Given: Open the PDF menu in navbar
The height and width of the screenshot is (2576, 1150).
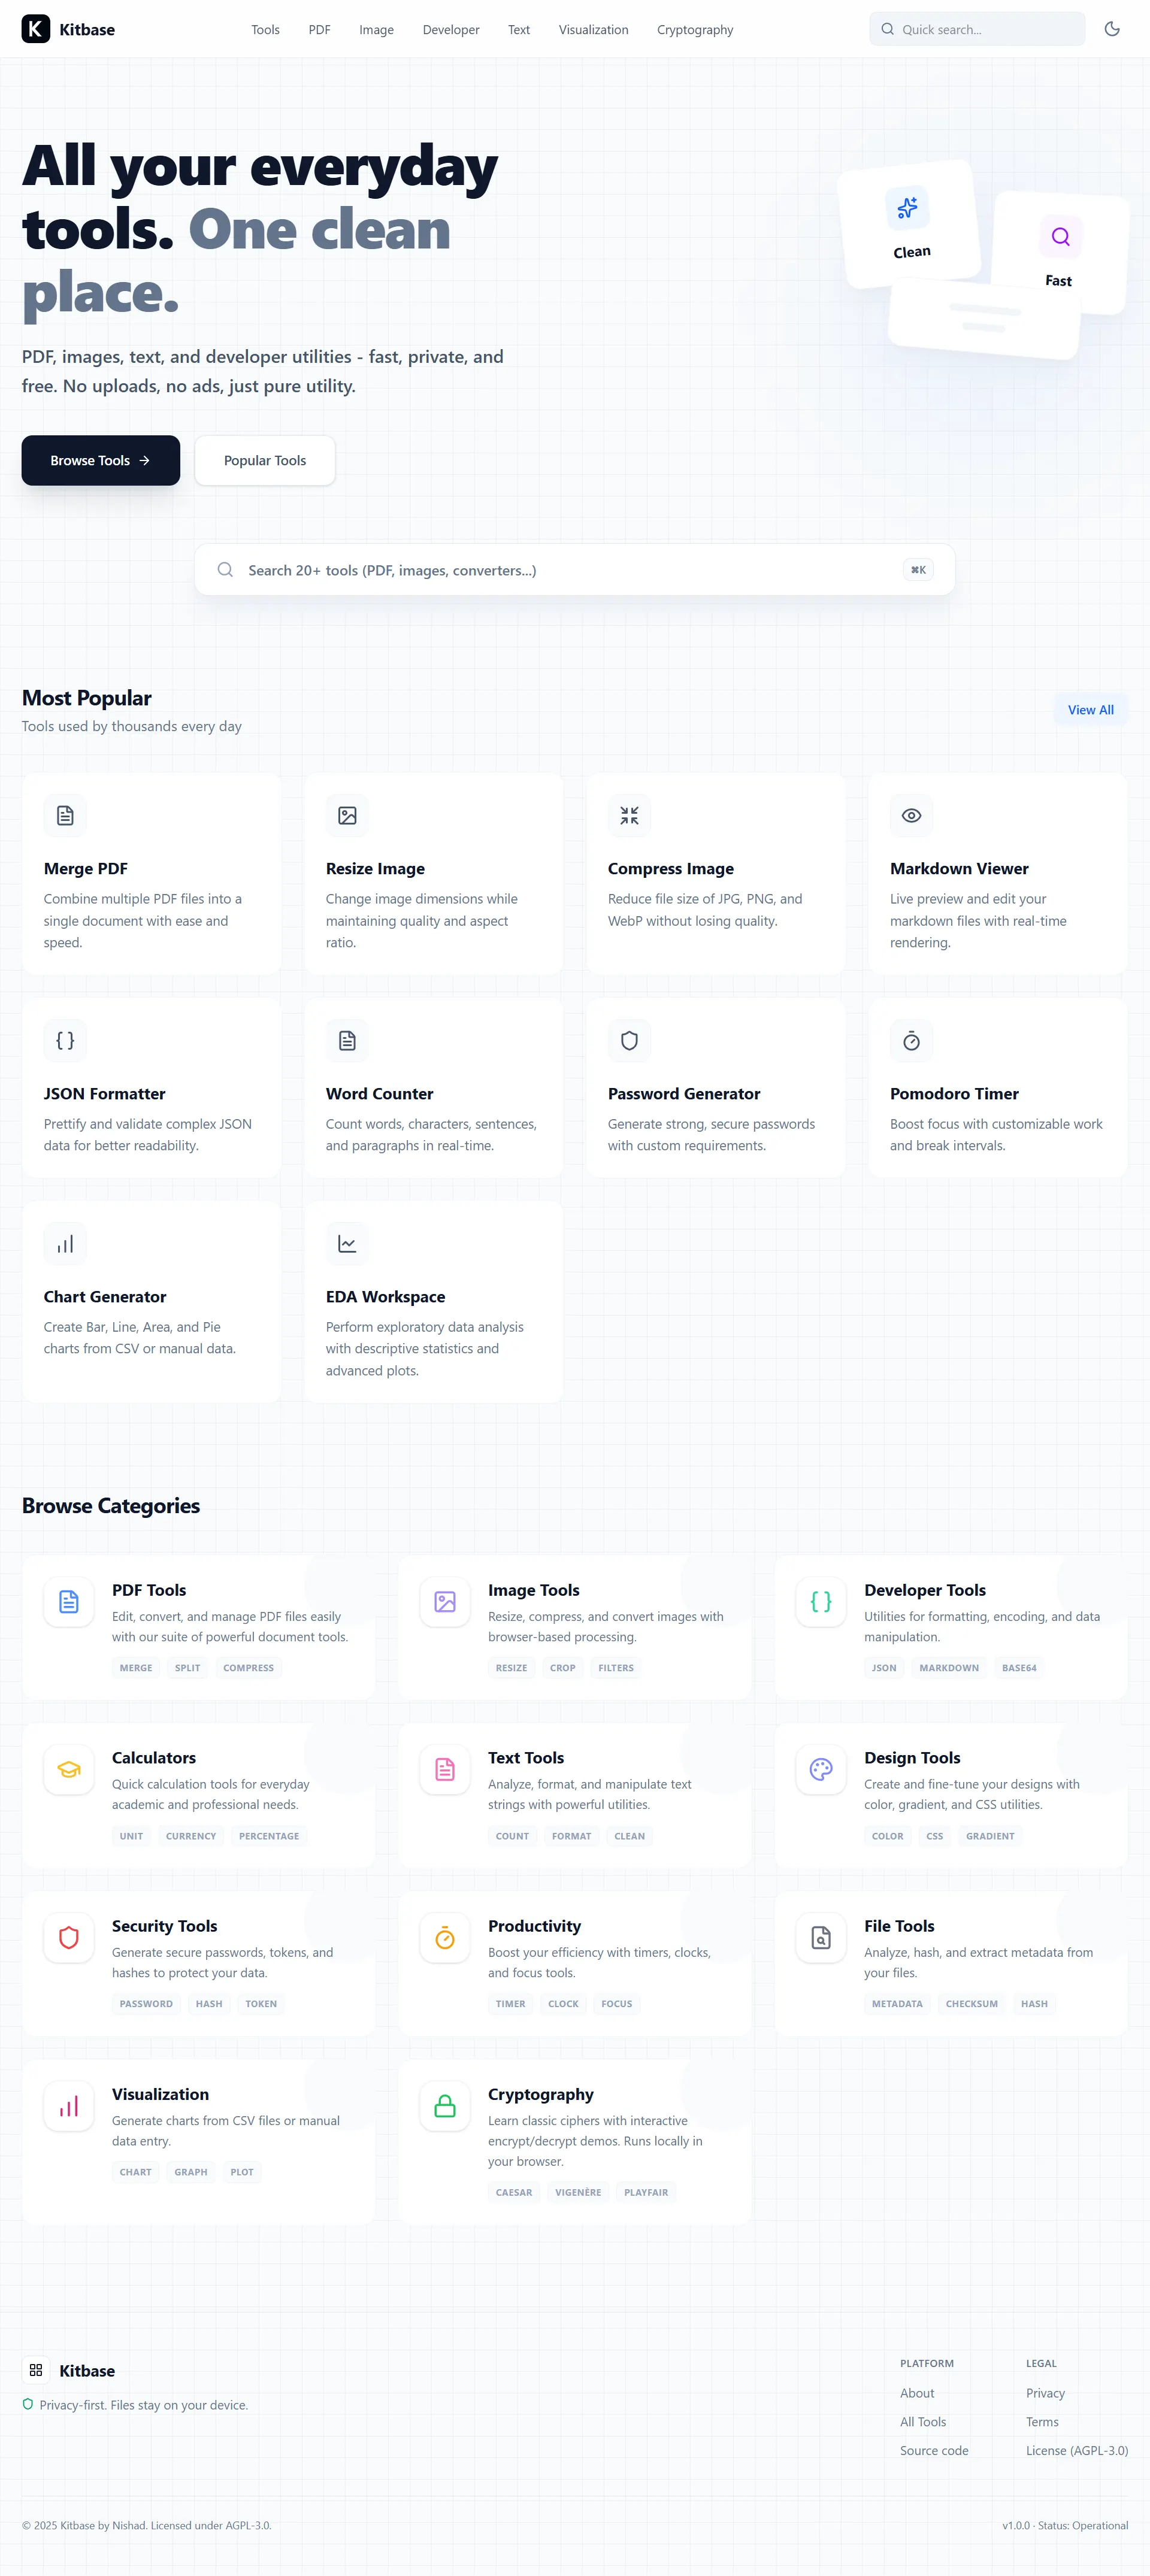Looking at the screenshot, I should click(319, 30).
